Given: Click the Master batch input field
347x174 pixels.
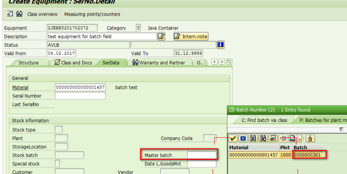Looking at the screenshot, I should tap(202, 155).
